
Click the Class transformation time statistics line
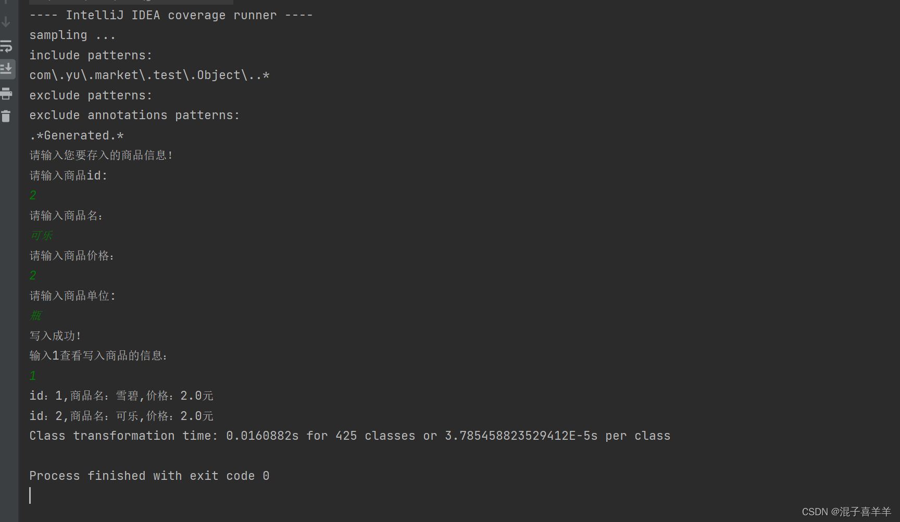tap(349, 436)
